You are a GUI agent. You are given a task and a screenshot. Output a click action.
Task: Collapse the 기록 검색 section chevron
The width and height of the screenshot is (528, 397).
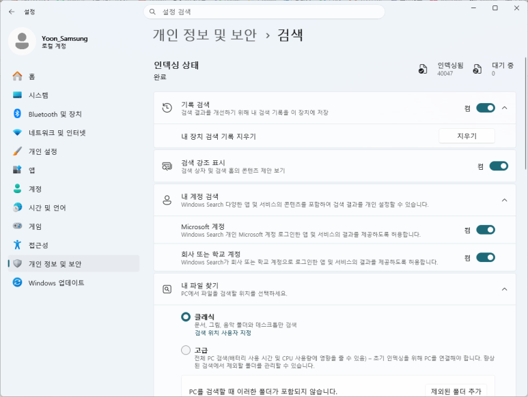504,108
